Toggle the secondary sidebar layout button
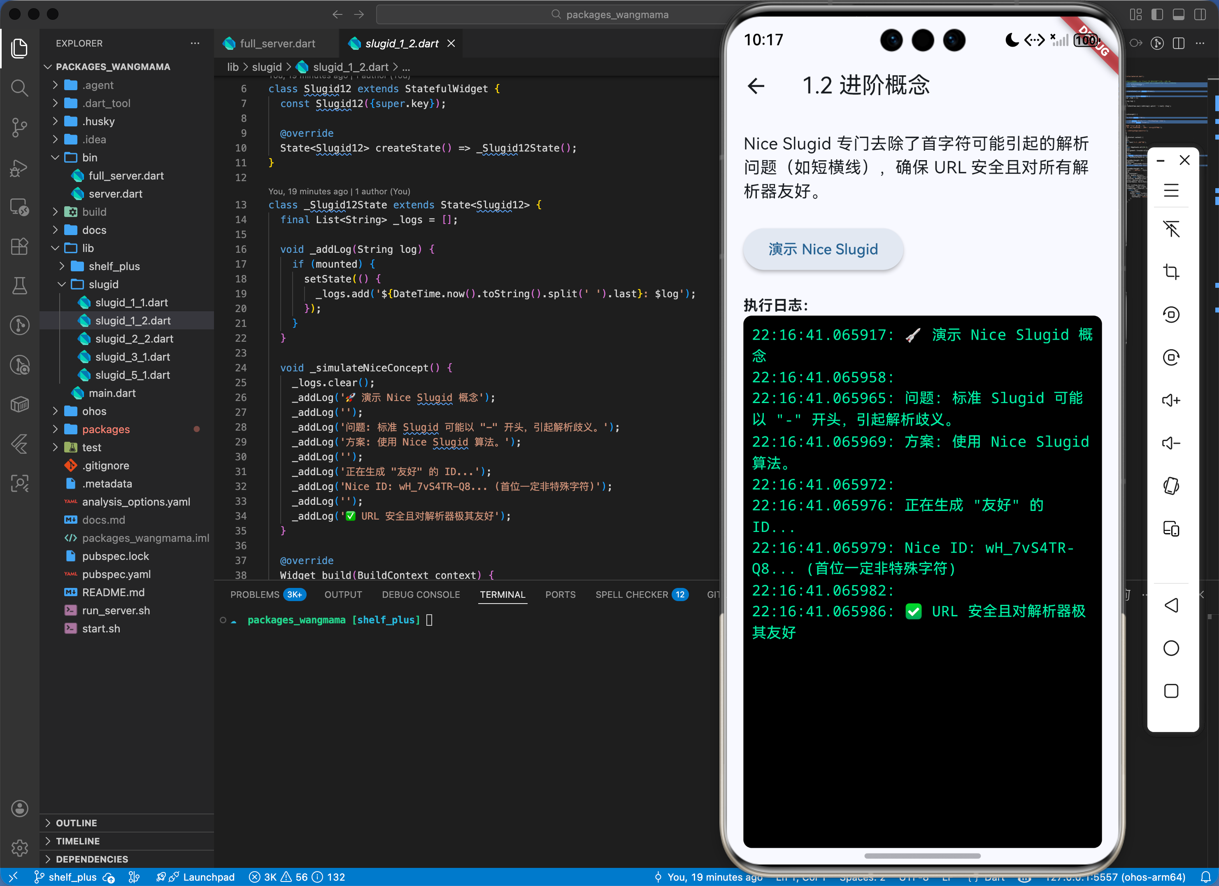1219x886 pixels. pos(1200,14)
